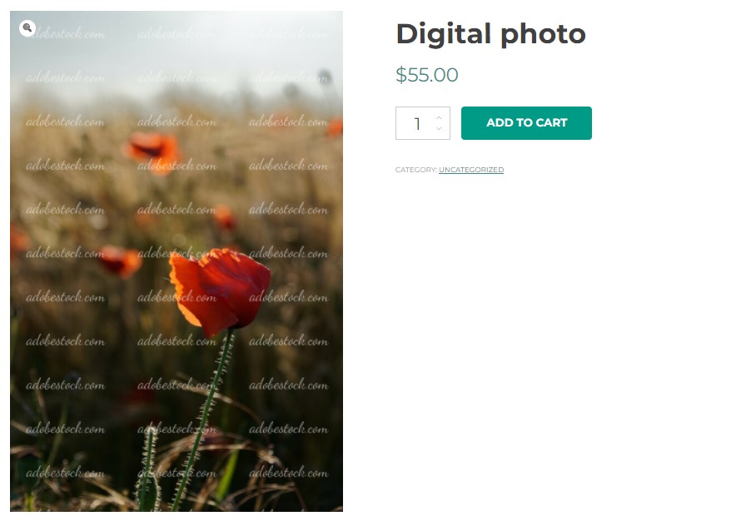Click the word photo in the title
The width and height of the screenshot is (746, 521).
point(543,35)
